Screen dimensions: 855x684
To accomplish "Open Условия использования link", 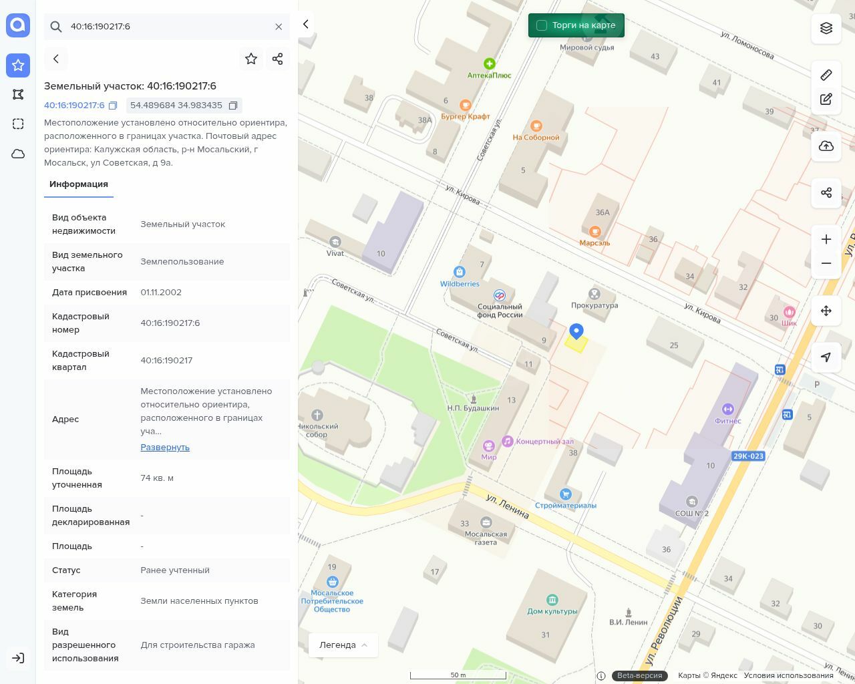I will click(x=788, y=675).
